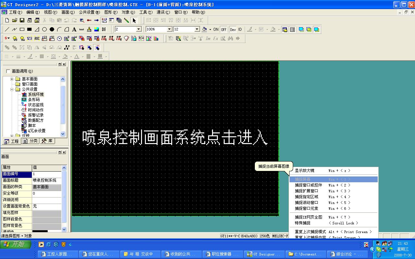
Task: Click the 画面标题 value field
Action: pyautogui.click(x=46, y=180)
